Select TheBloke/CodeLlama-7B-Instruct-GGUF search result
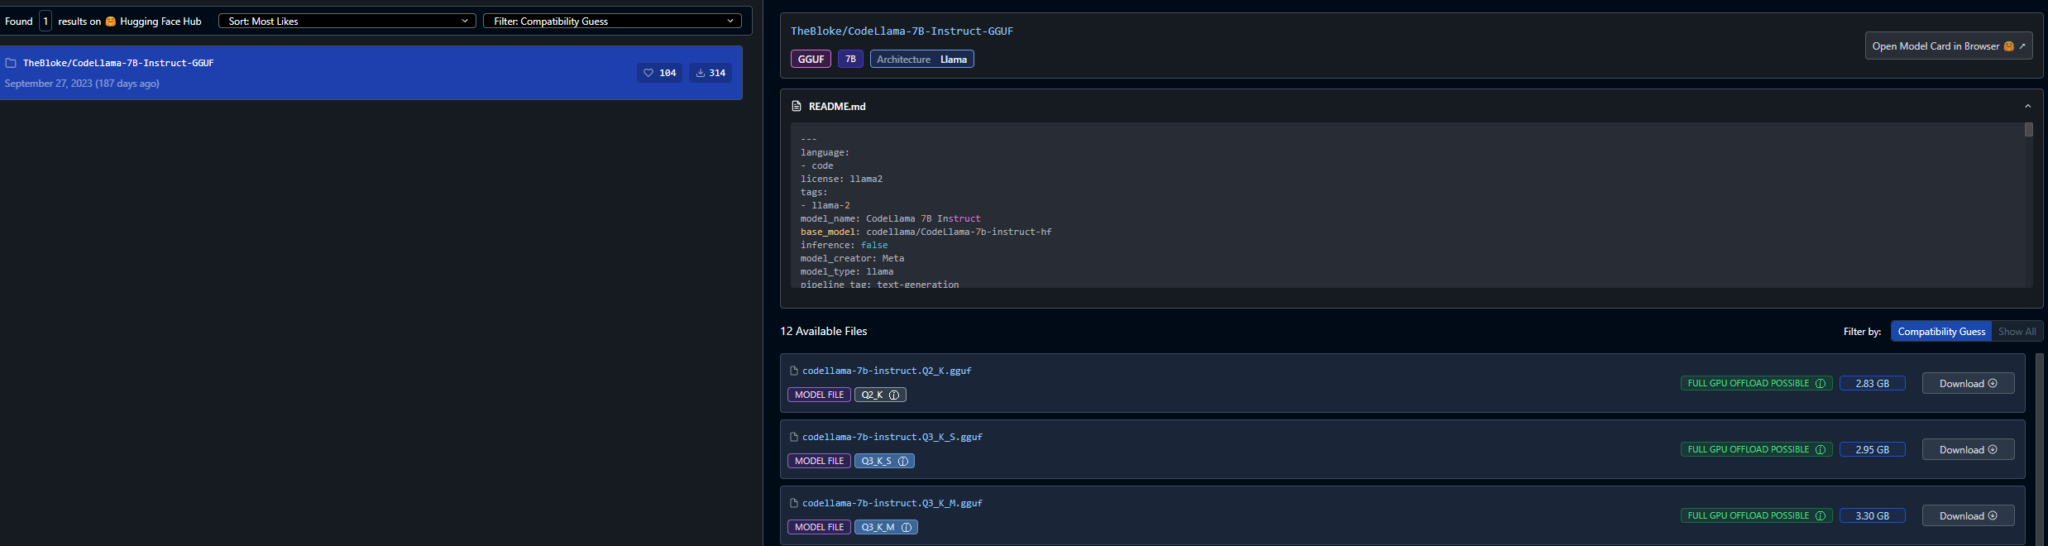Screen dimensions: 2048x546 (371, 73)
